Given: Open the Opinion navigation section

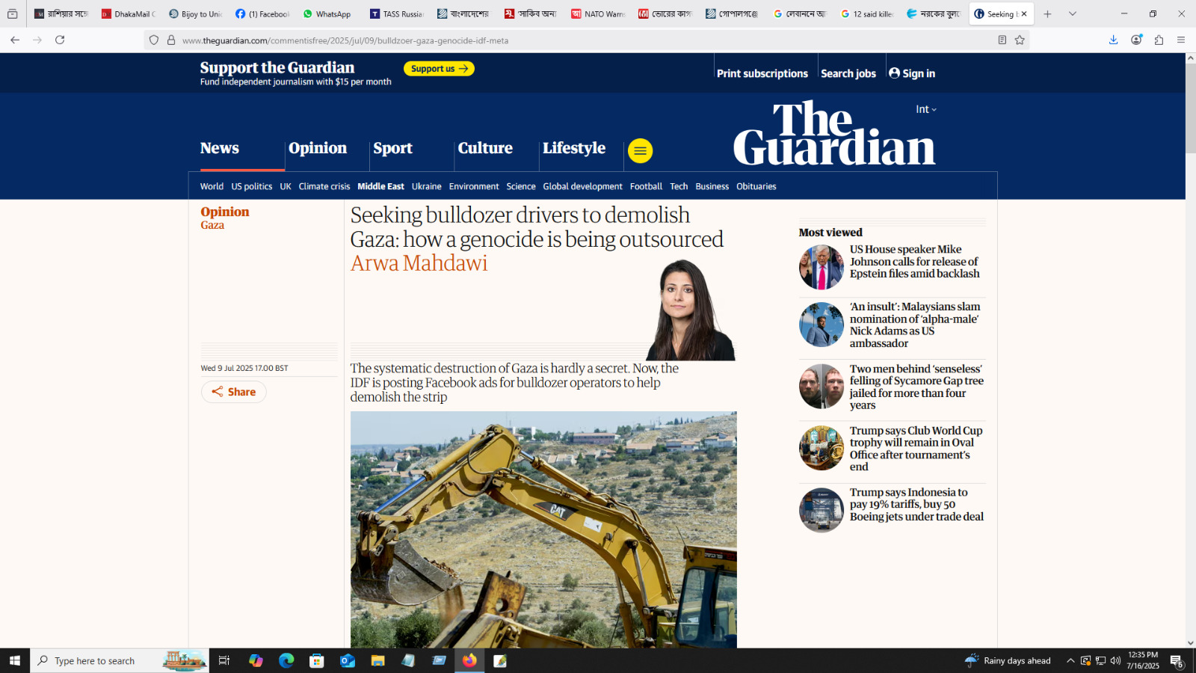Looking at the screenshot, I should click(318, 148).
